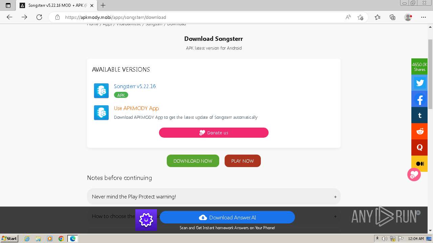Refresh the current page
This screenshot has width=433, height=243.
tap(39, 17)
